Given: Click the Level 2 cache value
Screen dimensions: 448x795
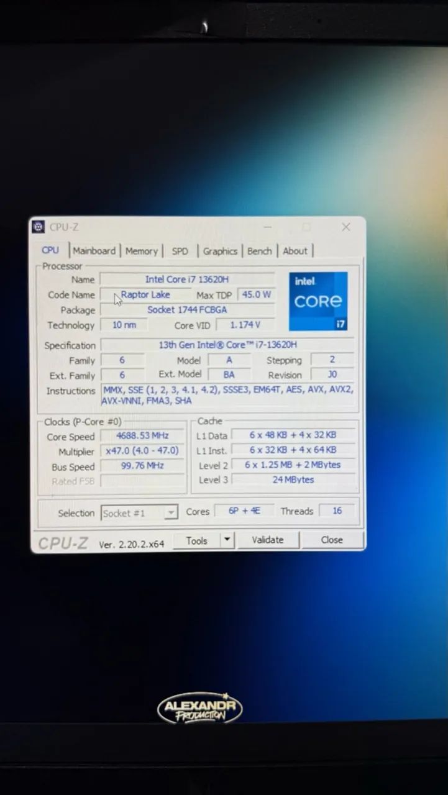Looking at the screenshot, I should pos(293,465).
